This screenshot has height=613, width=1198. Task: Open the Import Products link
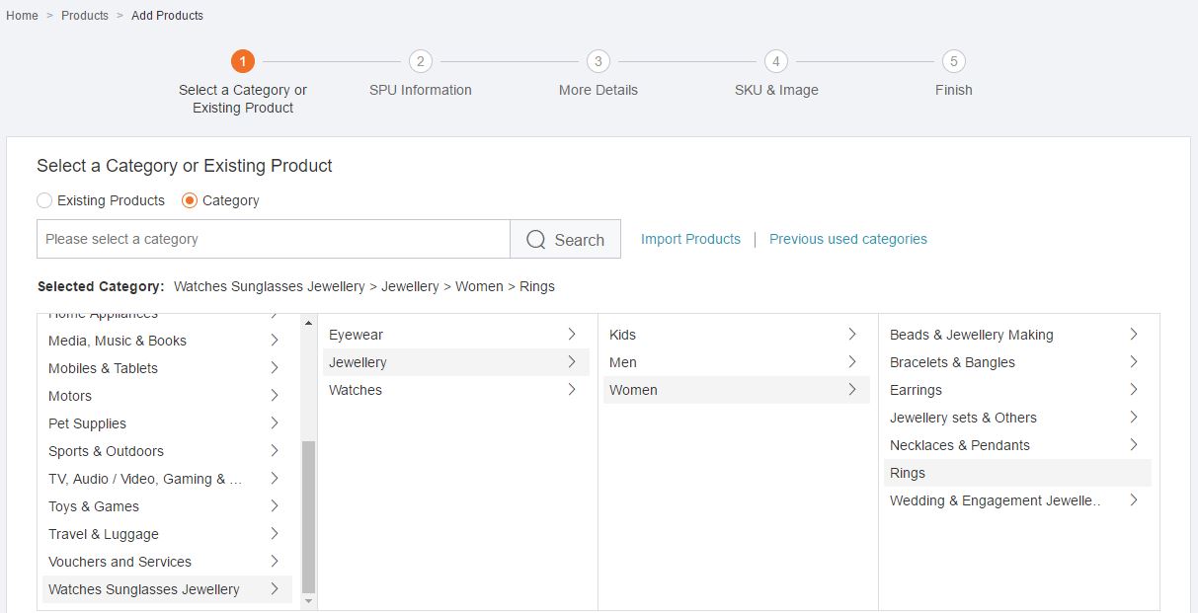click(x=690, y=239)
